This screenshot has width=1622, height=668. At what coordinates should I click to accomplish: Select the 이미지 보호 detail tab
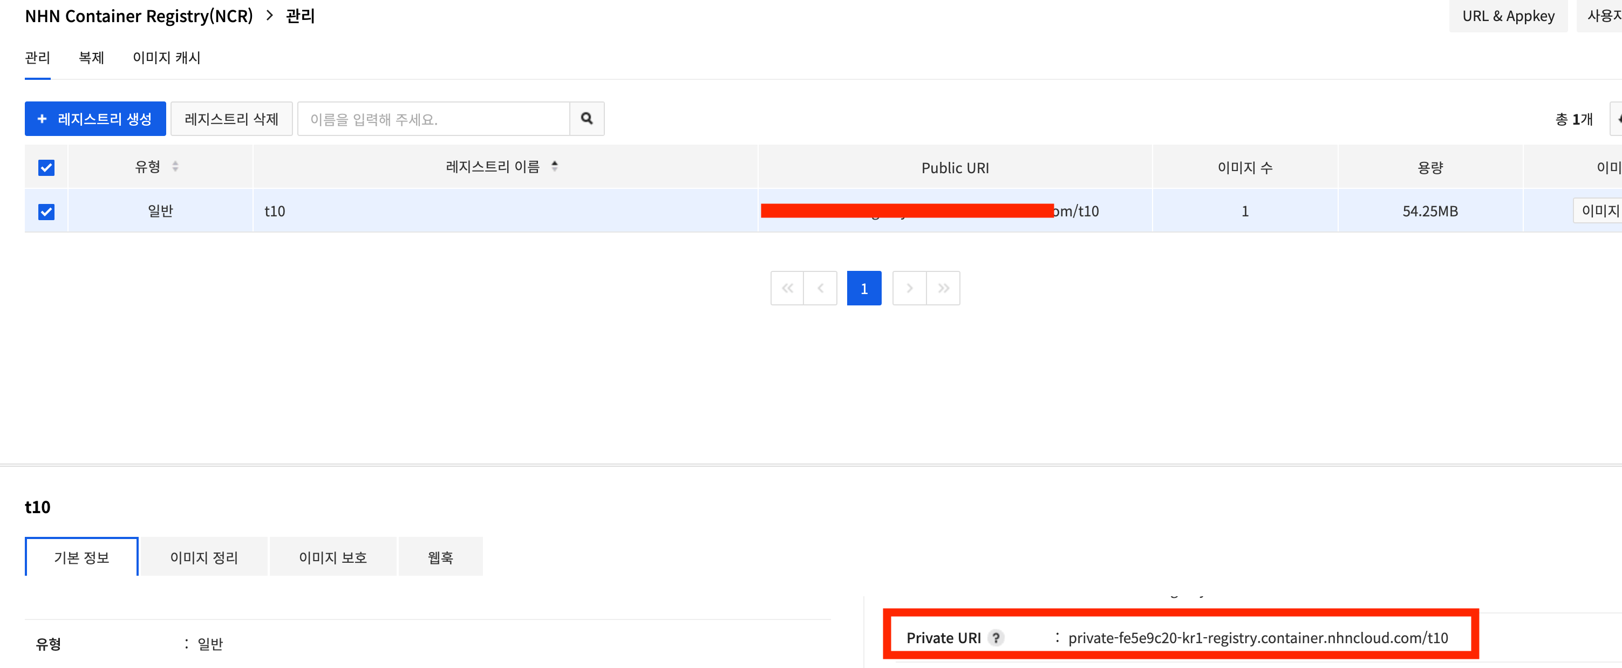[332, 557]
